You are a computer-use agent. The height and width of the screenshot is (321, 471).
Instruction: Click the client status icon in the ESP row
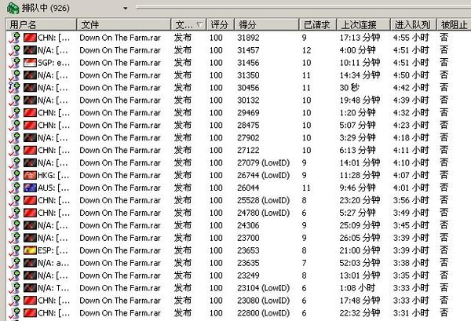[14, 250]
